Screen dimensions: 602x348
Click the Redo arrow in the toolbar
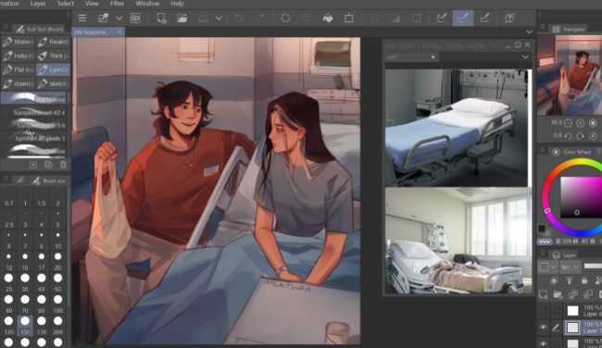[x=260, y=18]
